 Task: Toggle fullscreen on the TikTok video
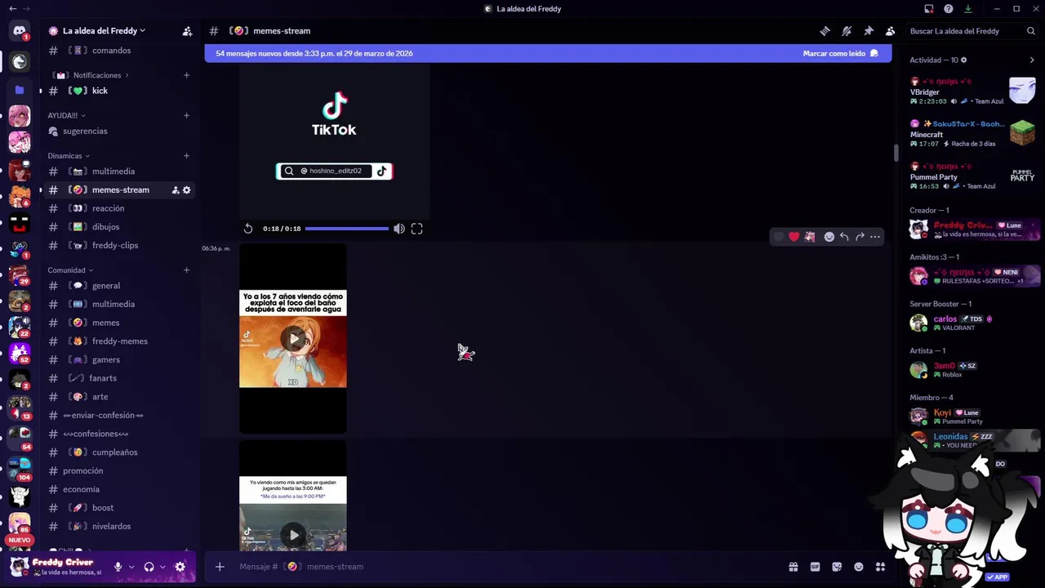point(417,229)
